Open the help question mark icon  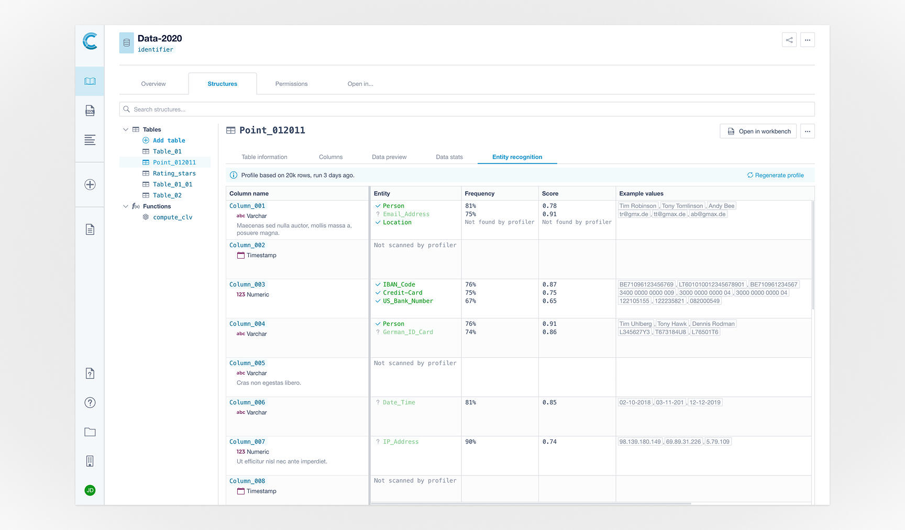[x=90, y=403]
